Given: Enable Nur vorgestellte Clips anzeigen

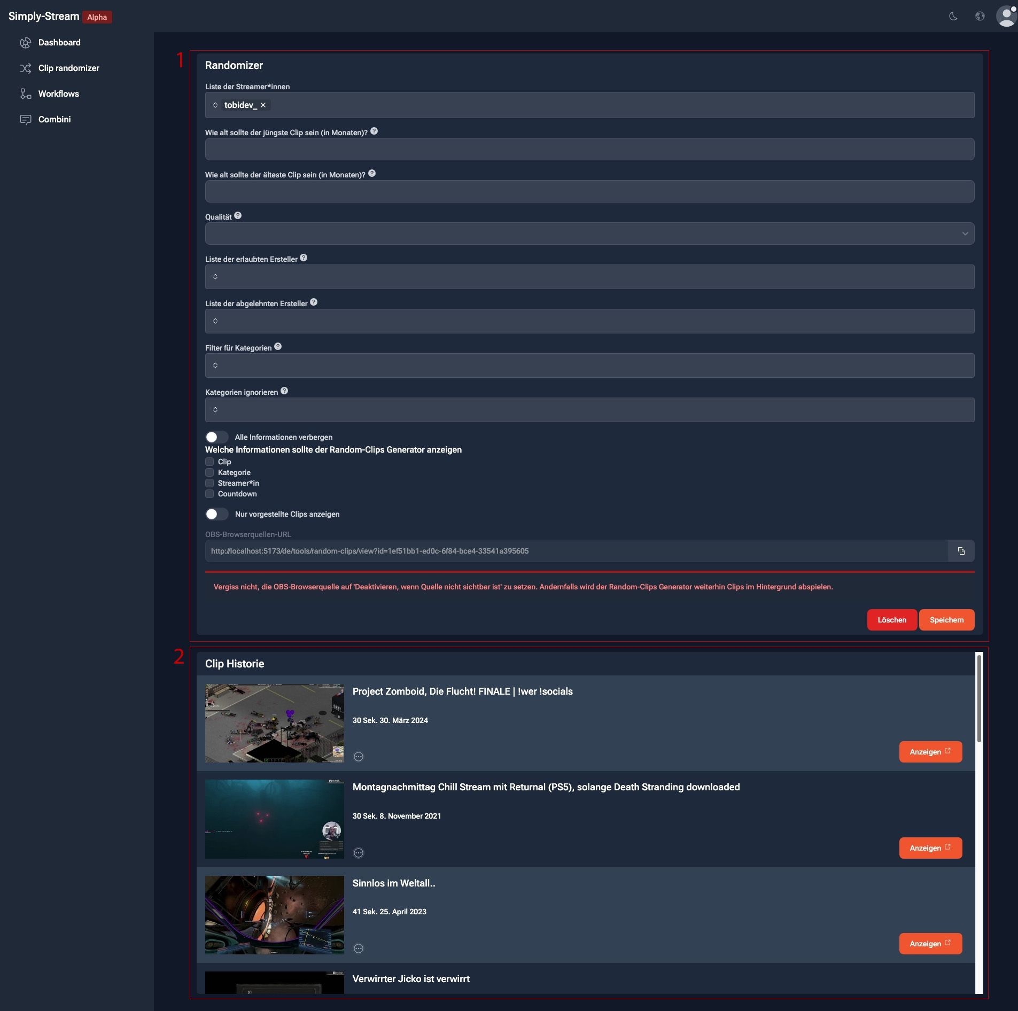Looking at the screenshot, I should coord(217,514).
